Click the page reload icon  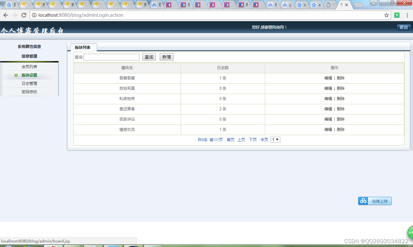click(x=24, y=15)
